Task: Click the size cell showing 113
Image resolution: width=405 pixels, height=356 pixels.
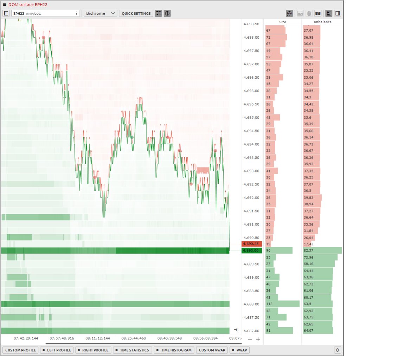Action: 282,304
